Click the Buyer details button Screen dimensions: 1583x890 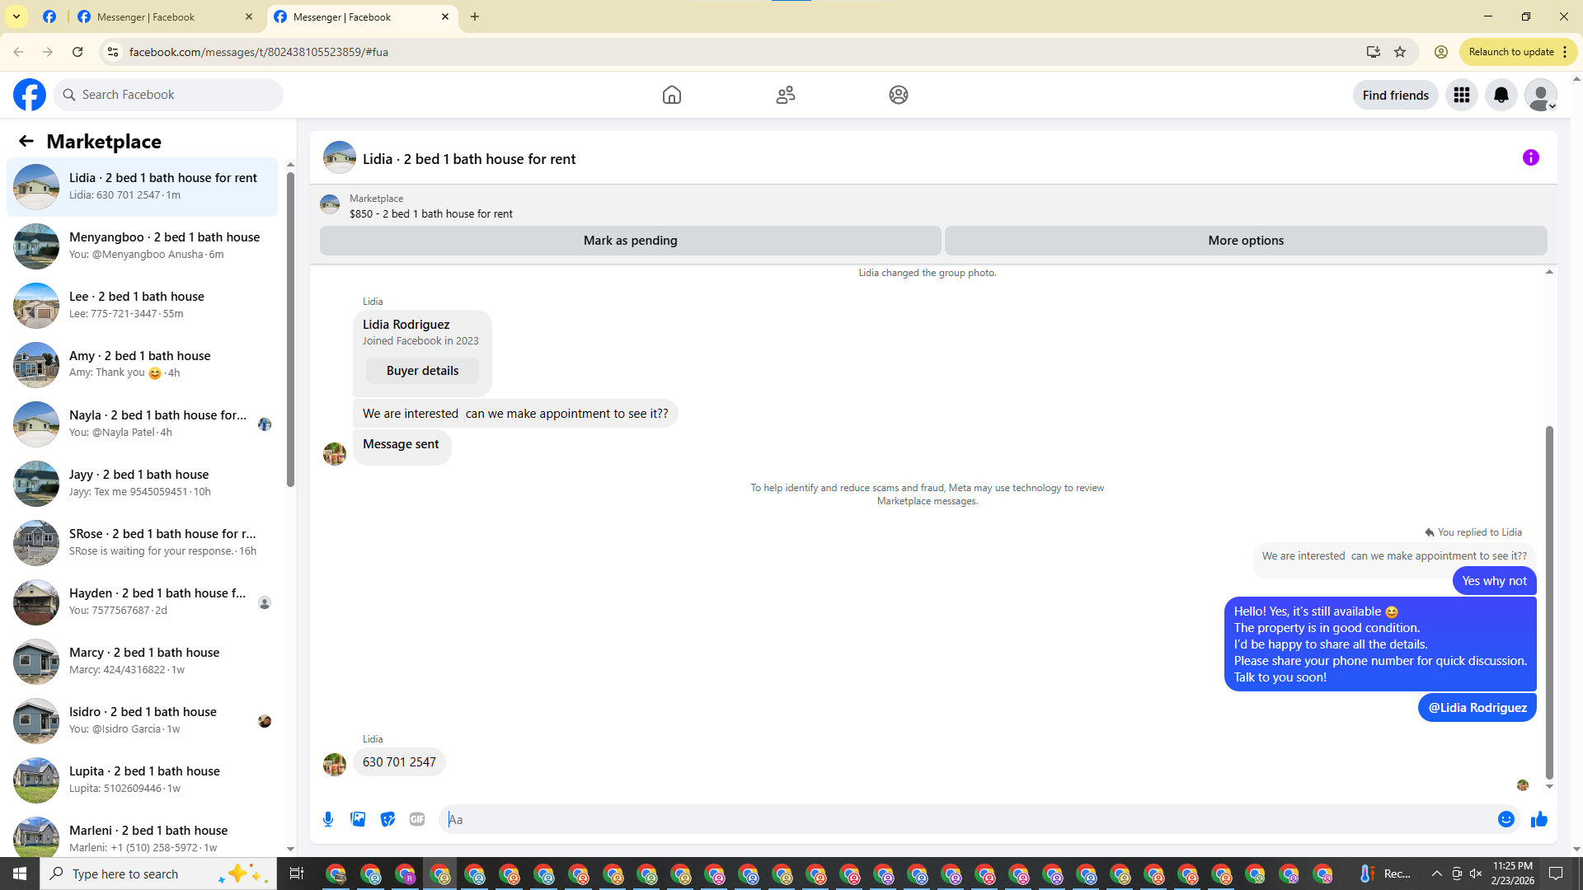point(422,371)
